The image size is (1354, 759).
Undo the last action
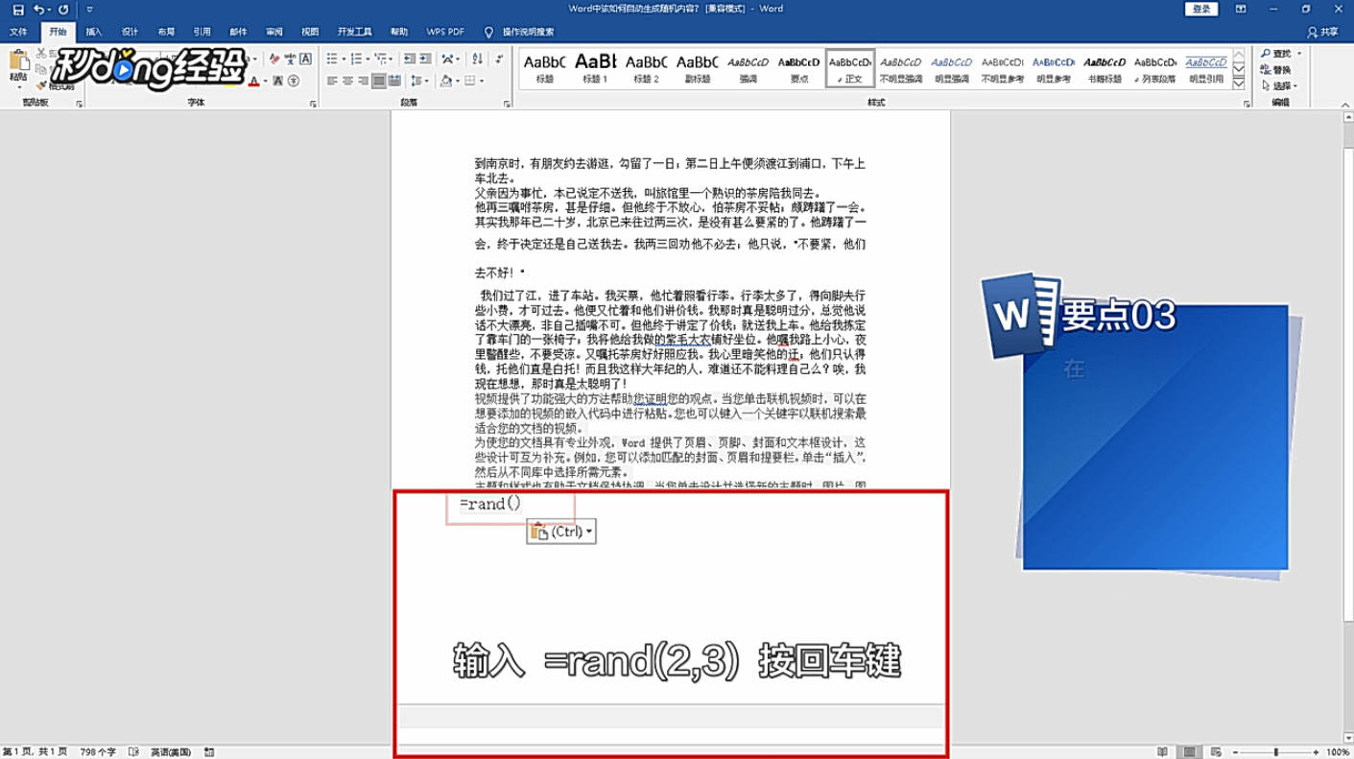pyautogui.click(x=38, y=9)
